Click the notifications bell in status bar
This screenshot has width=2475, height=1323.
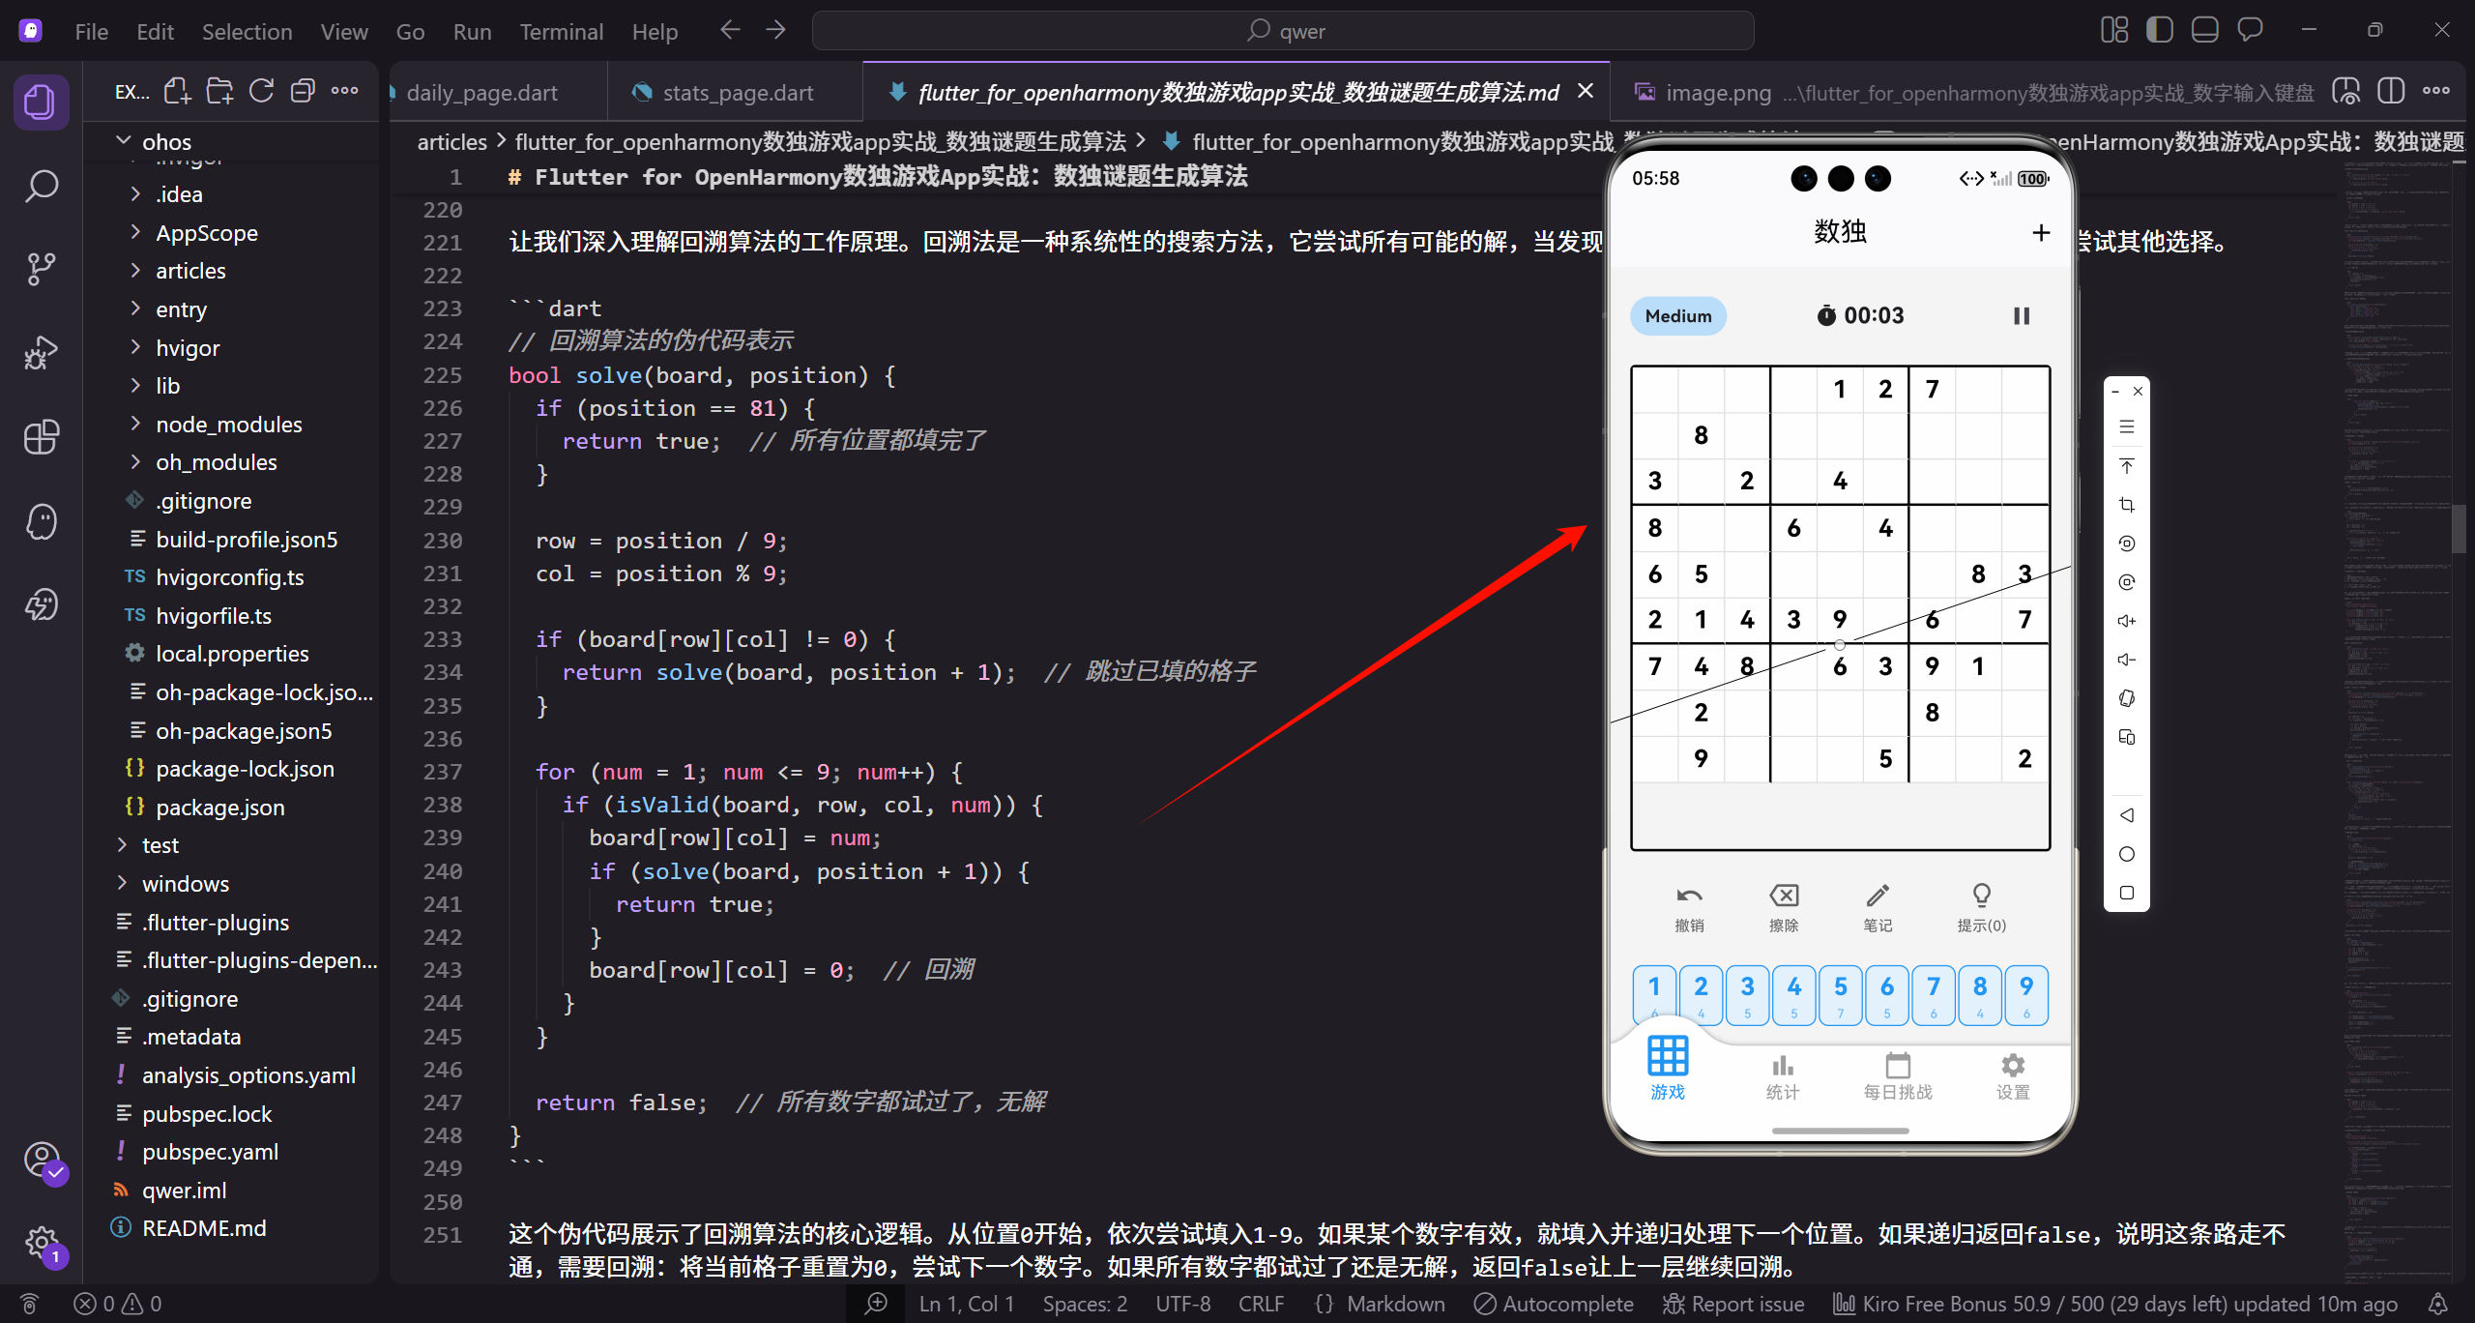click(2438, 1304)
